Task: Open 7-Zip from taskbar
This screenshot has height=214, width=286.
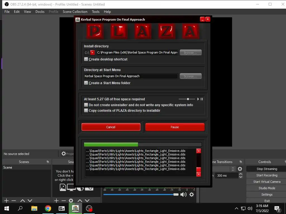Action: point(62,208)
